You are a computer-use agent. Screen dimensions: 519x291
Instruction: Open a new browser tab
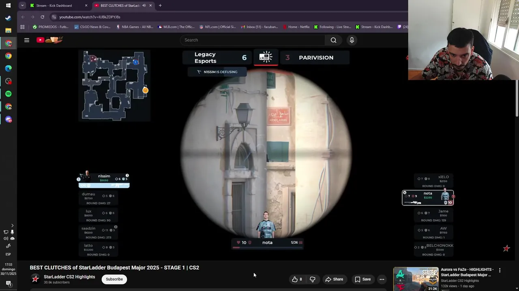click(160, 5)
